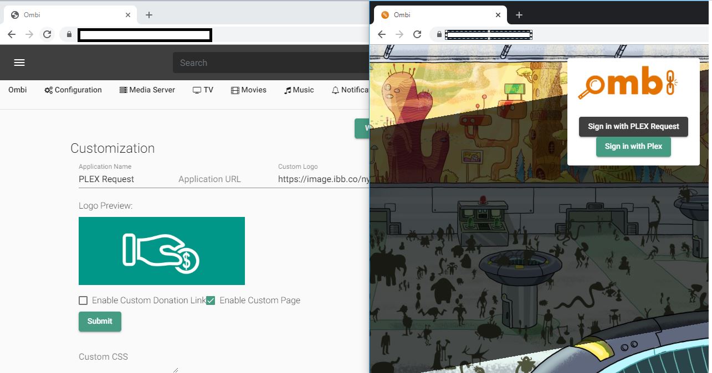Viewport: 712px width, 373px height.
Task: Click the Application URL input field
Action: point(209,179)
